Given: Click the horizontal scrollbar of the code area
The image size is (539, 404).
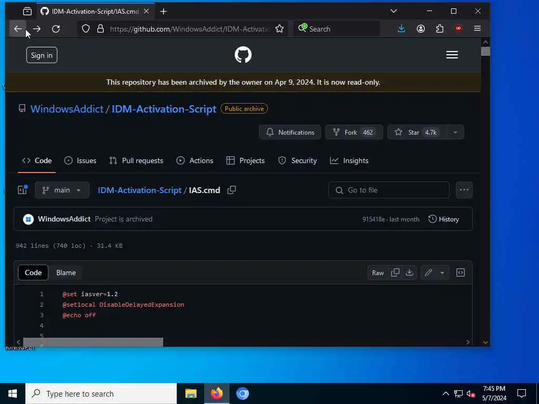Looking at the screenshot, I should [93, 342].
